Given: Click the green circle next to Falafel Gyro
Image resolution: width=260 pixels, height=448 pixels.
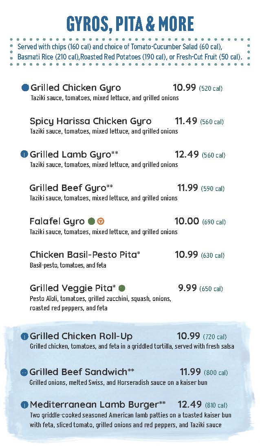Looking at the screenshot, I should (92, 222).
